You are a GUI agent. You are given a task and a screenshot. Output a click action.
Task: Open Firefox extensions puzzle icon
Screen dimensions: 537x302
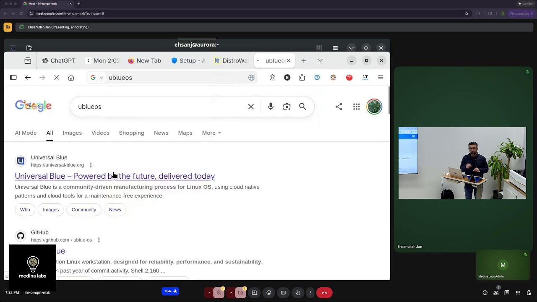pyautogui.click(x=302, y=78)
